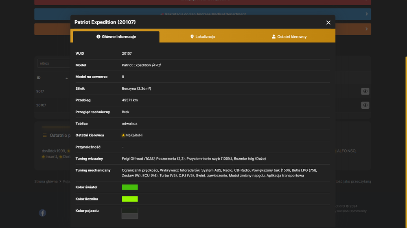Click the star icon beside MaKaRoNi
407x228 pixels.
click(123, 136)
